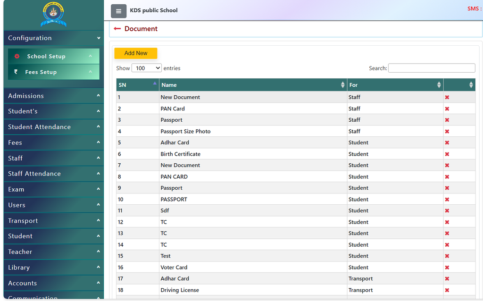Image resolution: width=483 pixels, height=301 pixels.
Task: Click the red SMS label
Action: pyautogui.click(x=475, y=8)
